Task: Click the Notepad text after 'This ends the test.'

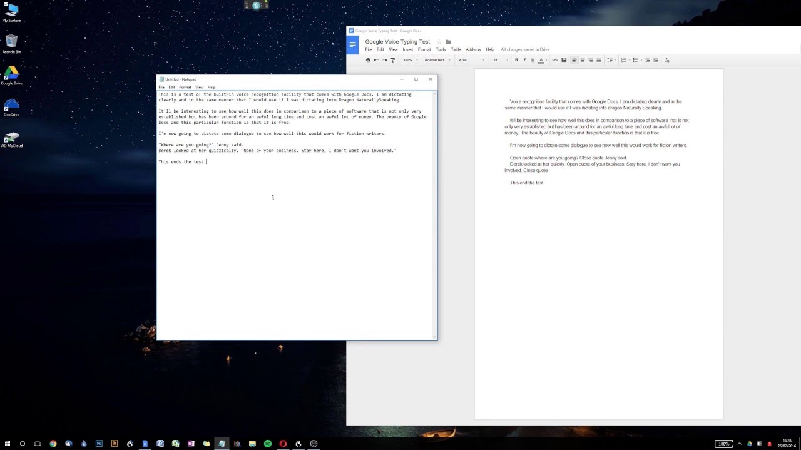Action: tap(207, 162)
